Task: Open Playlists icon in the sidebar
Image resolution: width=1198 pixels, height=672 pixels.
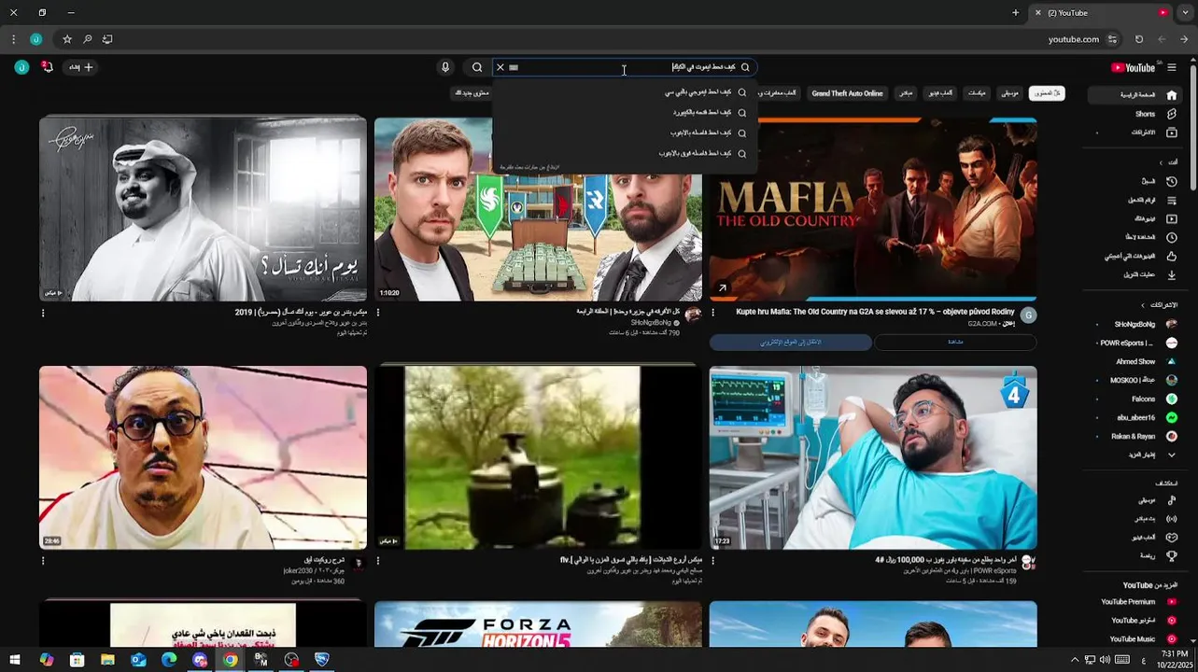Action: [x=1172, y=200]
